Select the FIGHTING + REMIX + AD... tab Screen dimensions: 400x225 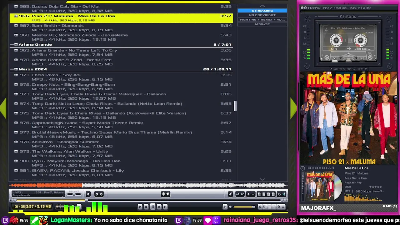262,20
